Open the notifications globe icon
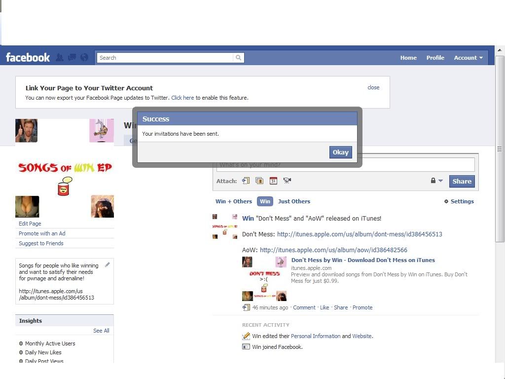 tap(84, 57)
